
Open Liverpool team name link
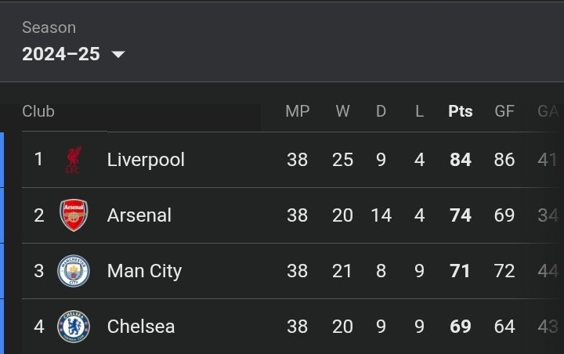(x=146, y=160)
